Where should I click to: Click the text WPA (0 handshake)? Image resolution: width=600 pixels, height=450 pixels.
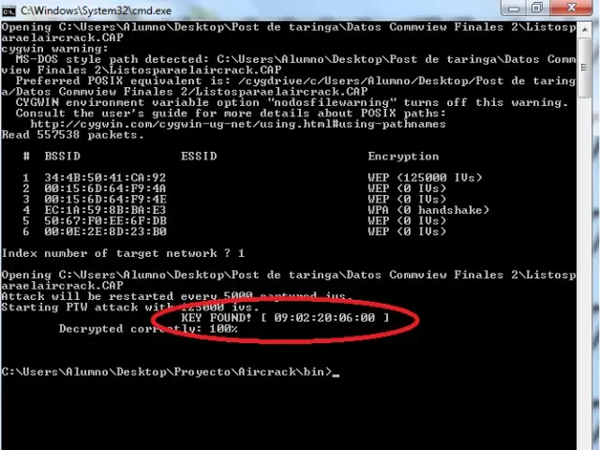click(428, 210)
